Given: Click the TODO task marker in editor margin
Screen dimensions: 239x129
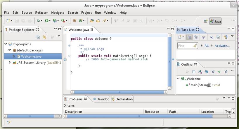Looking at the screenshot, I should tap(65, 59).
